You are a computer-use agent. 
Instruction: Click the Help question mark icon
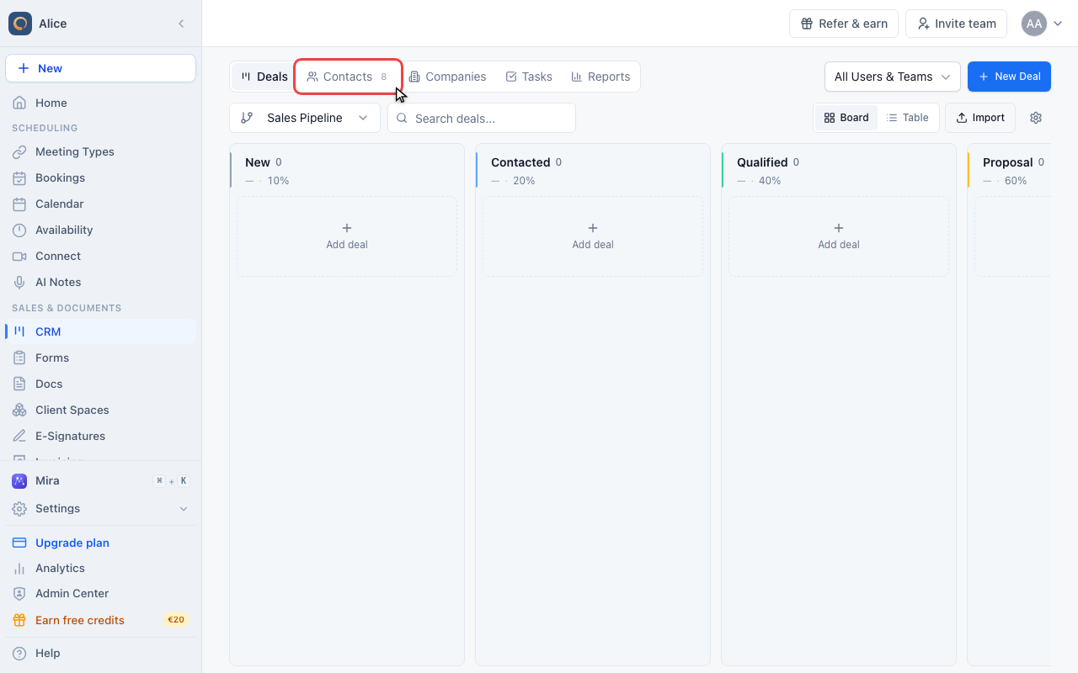click(19, 653)
